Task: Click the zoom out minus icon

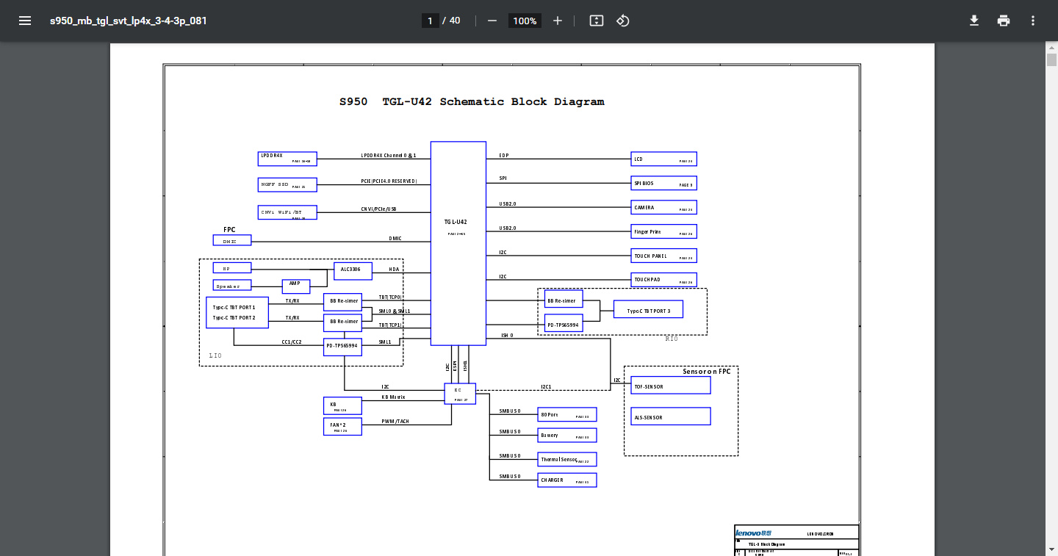Action: pos(492,21)
